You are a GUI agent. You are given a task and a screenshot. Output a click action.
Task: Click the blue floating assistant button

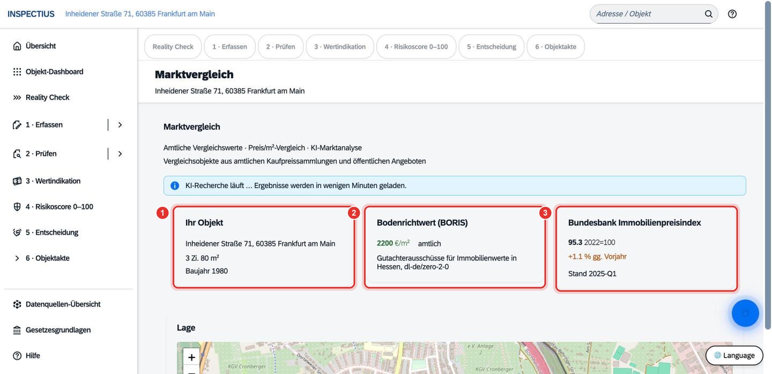pyautogui.click(x=745, y=313)
